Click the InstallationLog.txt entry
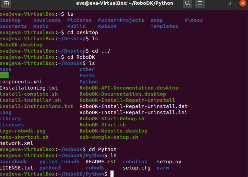This screenshot has height=177, width=248. [x=24, y=88]
